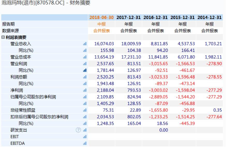Screen dimensions: 226x147
Task: Click the negative value -3,015.65
Action: click(158, 64)
